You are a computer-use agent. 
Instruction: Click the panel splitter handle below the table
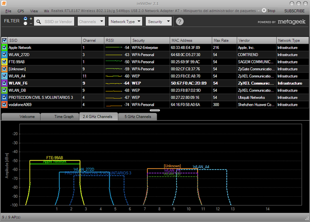pos(155,110)
